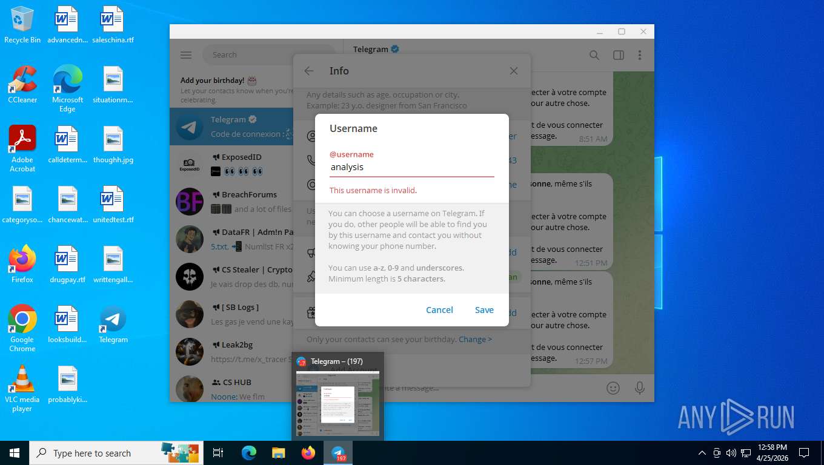
Task: Select the probablyki... image file
Action: click(68, 384)
